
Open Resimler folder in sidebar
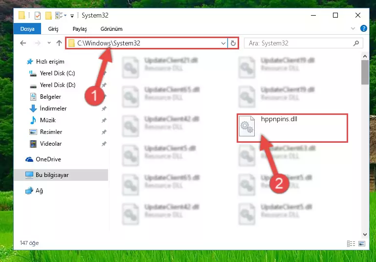coord(46,132)
